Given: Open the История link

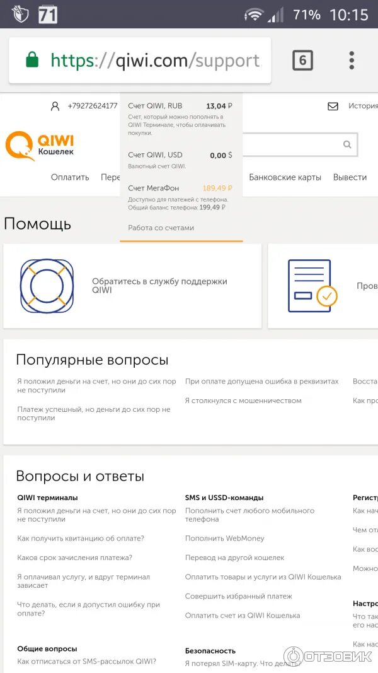Looking at the screenshot, I should tap(363, 106).
